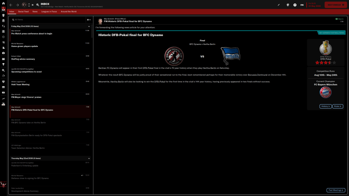Go back using the left arrow
This screenshot has width=349, height=196.
[x=11, y=5]
